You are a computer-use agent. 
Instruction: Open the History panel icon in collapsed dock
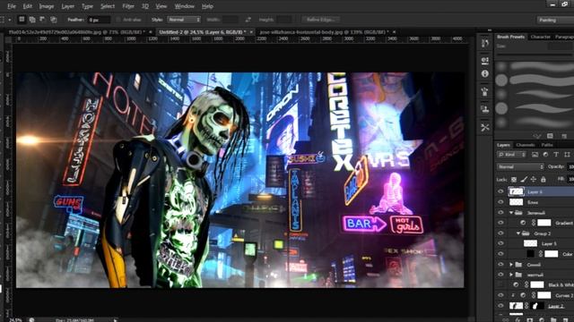click(x=485, y=44)
